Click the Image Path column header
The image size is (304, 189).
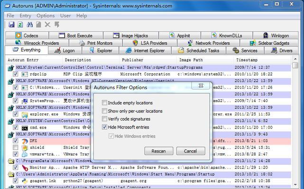205,60
